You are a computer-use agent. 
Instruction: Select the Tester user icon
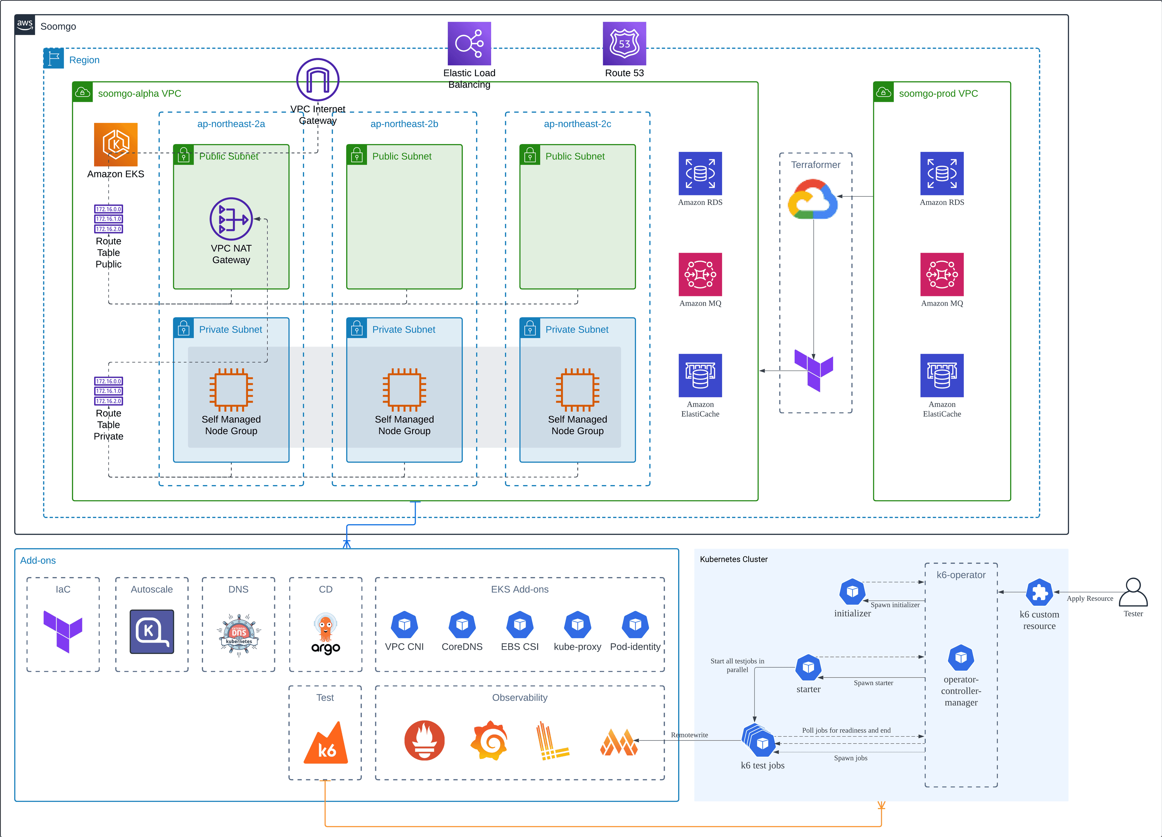(1133, 593)
